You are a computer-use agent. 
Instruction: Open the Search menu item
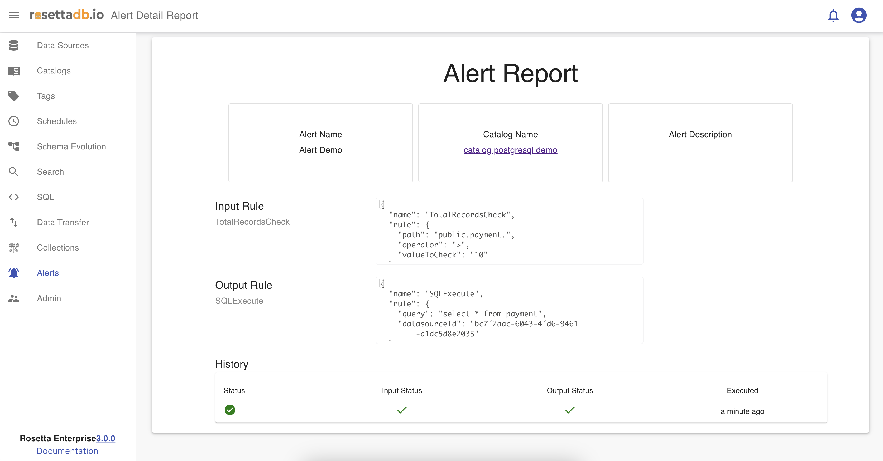[50, 171]
